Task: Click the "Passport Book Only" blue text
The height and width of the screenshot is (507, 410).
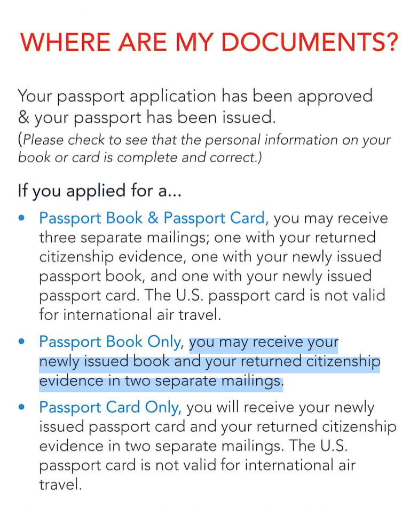Action: coord(112,342)
